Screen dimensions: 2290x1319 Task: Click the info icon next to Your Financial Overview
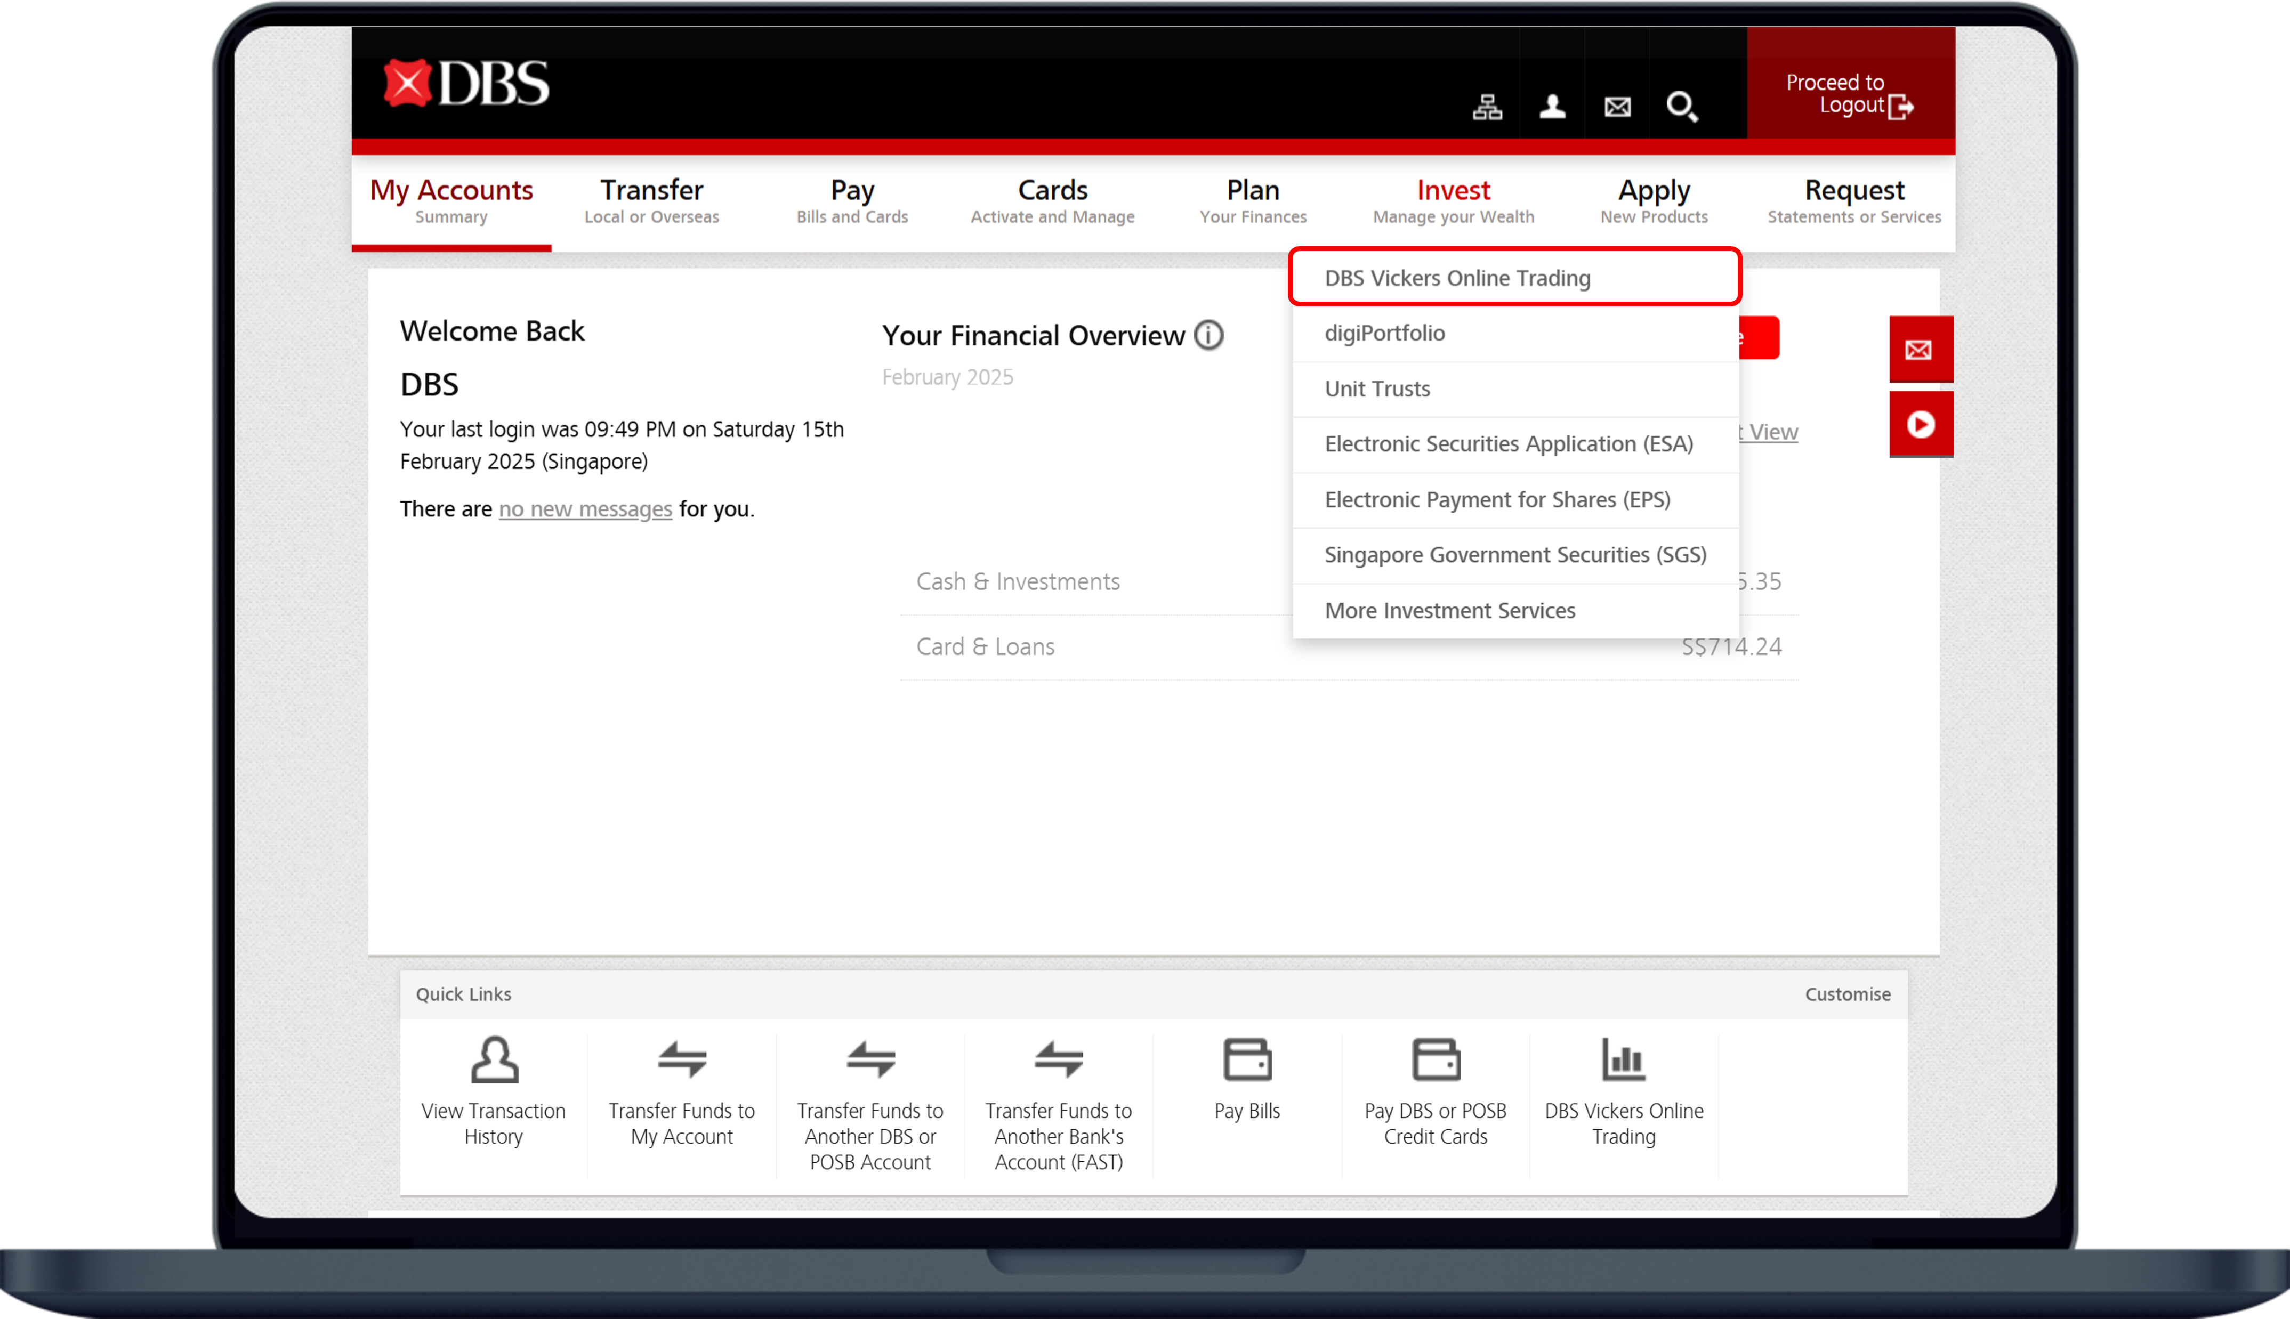(x=1207, y=334)
